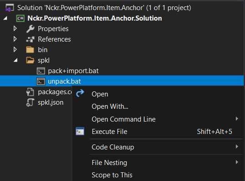The height and width of the screenshot is (181, 245).
Task: Click the References node icon
Action: (x=30, y=39)
